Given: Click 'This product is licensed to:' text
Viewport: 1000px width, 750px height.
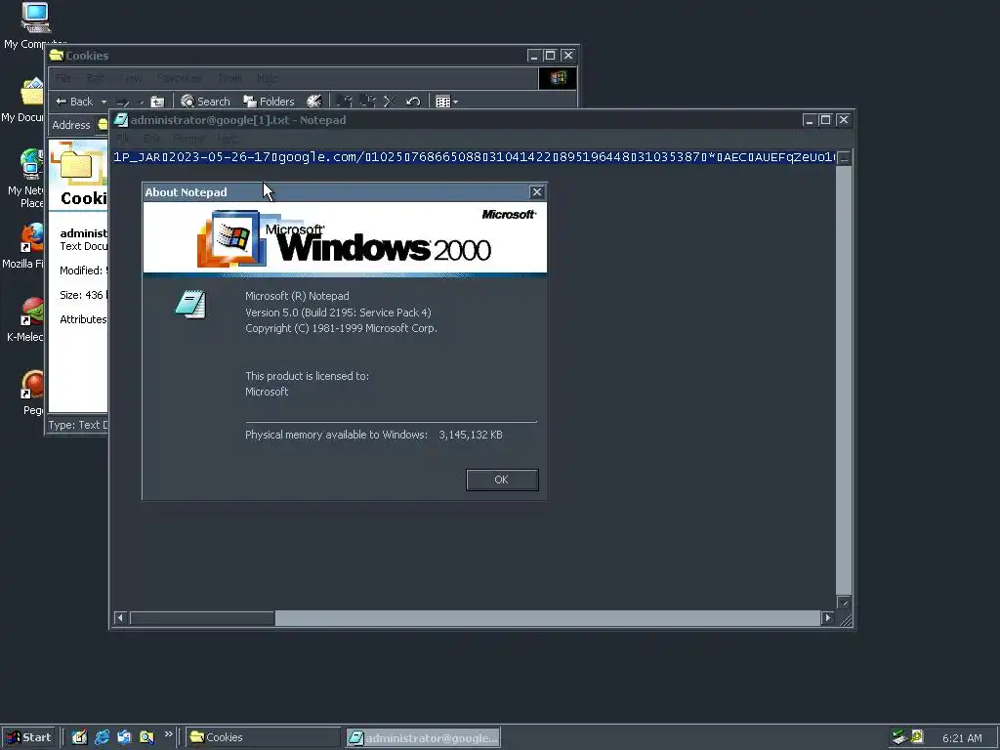Looking at the screenshot, I should tap(307, 376).
